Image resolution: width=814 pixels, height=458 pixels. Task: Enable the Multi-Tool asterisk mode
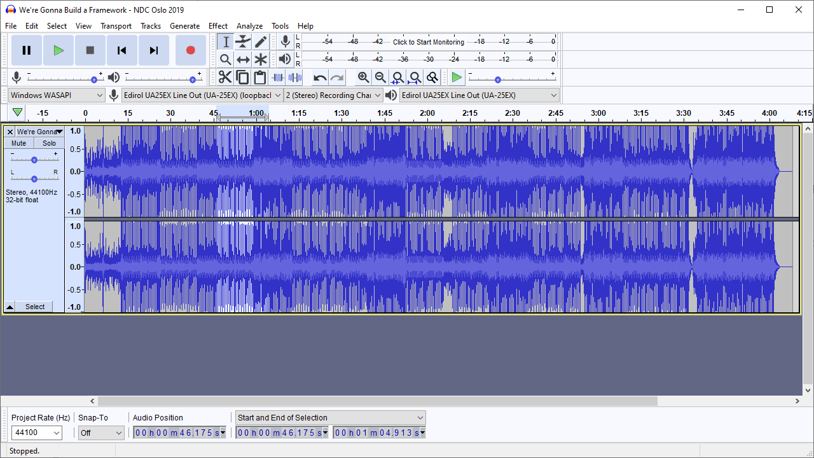click(261, 59)
